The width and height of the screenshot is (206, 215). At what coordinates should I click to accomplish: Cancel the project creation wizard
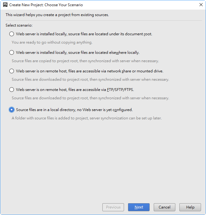164,207
